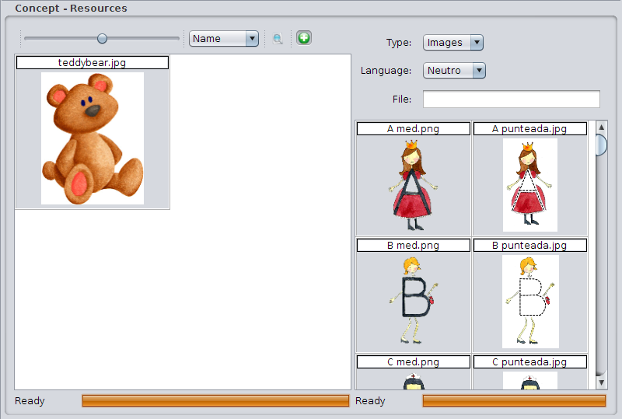Click the scrollbar up arrow in image list

tap(601, 127)
